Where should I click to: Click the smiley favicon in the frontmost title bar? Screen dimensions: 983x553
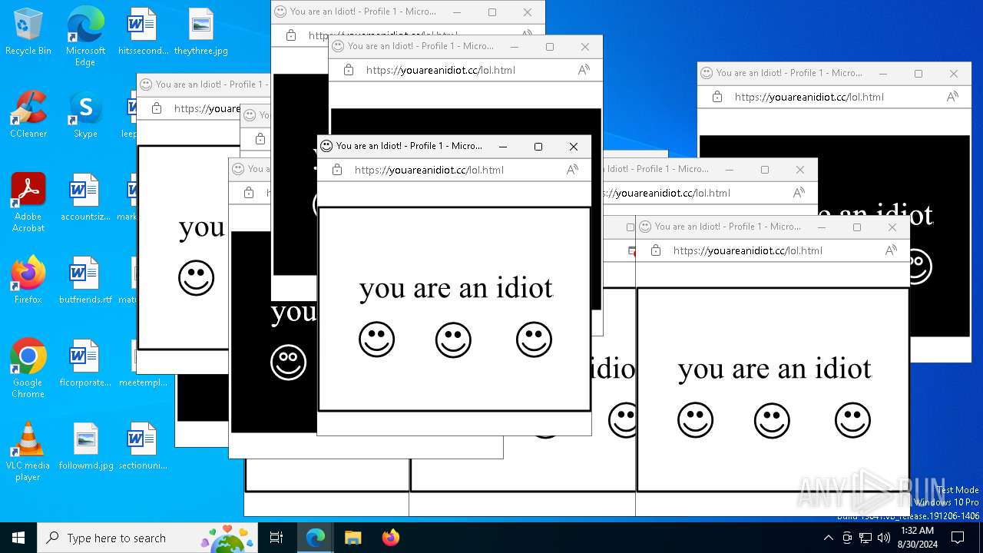326,146
